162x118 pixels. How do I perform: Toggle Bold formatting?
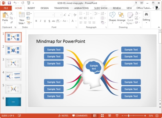pyautogui.click(x=36, y=21)
